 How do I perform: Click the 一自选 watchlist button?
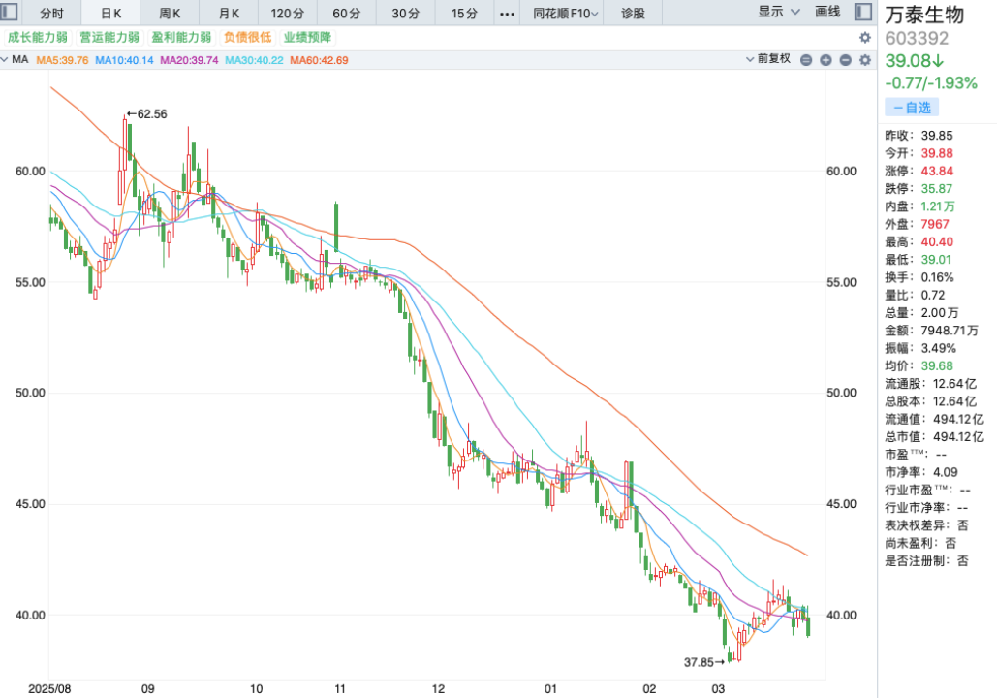coord(911,107)
